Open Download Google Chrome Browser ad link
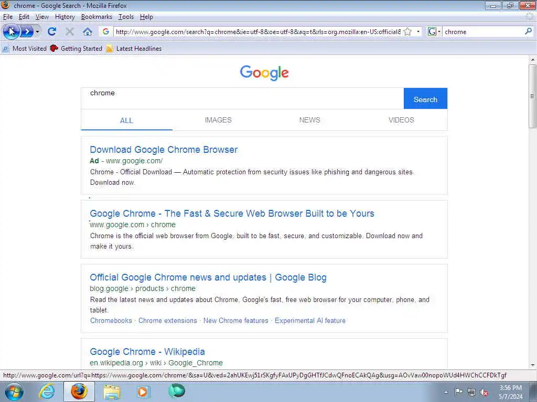 164,150
